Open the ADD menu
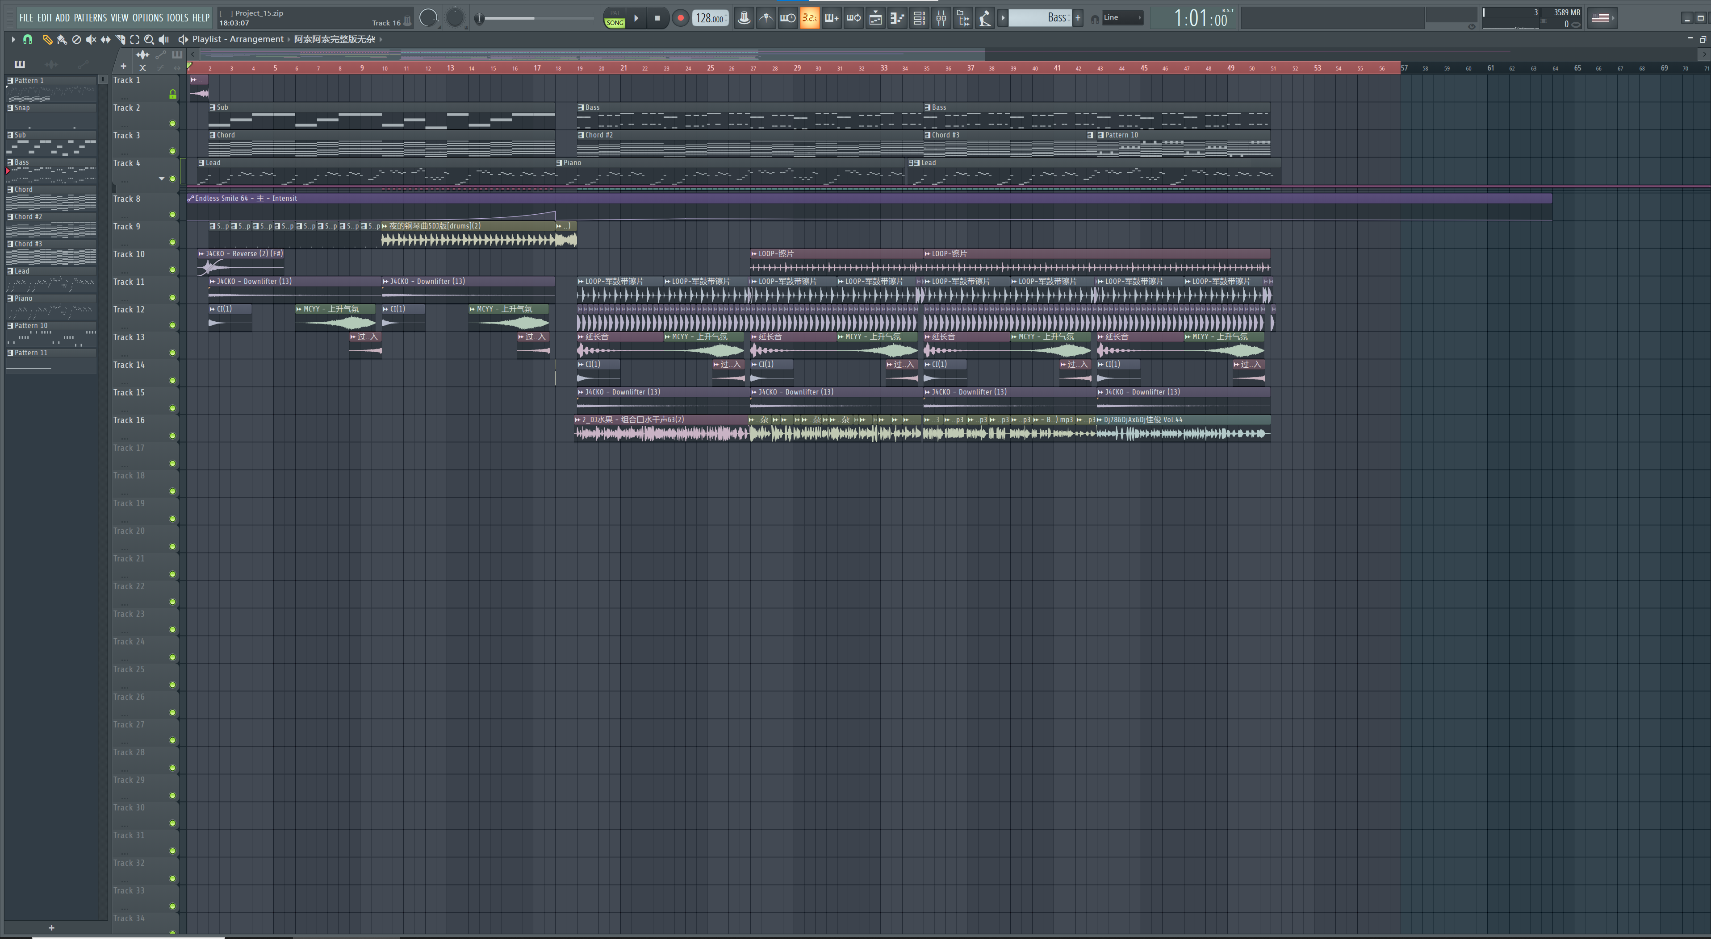Screen dimensions: 1711x939 tap(63, 18)
